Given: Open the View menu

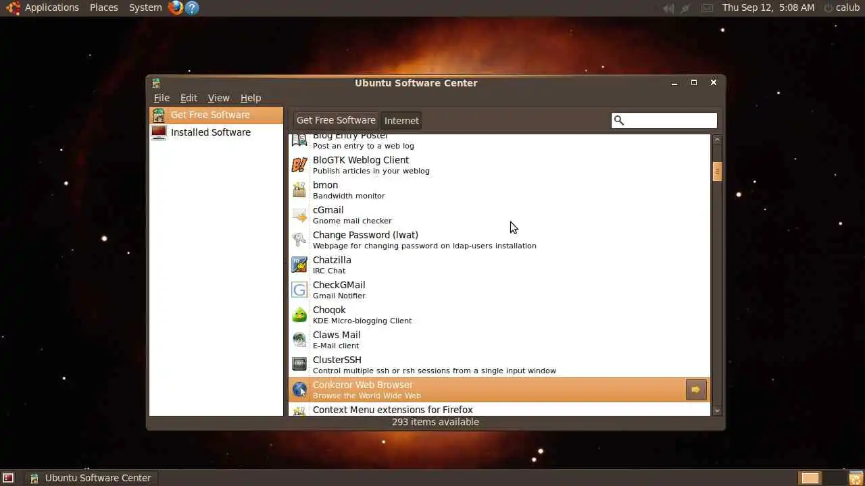Looking at the screenshot, I should pos(218,98).
